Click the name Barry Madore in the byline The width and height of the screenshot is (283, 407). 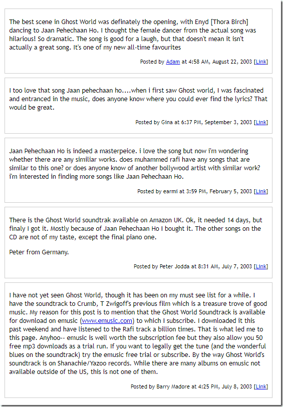tap(173, 386)
